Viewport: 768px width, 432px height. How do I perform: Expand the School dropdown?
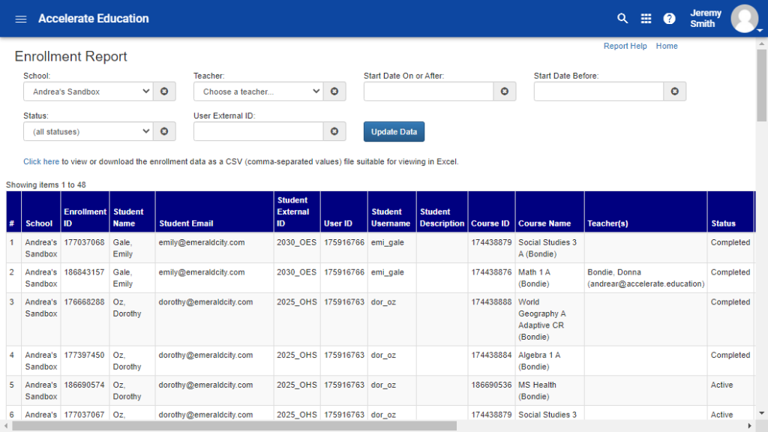pyautogui.click(x=88, y=91)
